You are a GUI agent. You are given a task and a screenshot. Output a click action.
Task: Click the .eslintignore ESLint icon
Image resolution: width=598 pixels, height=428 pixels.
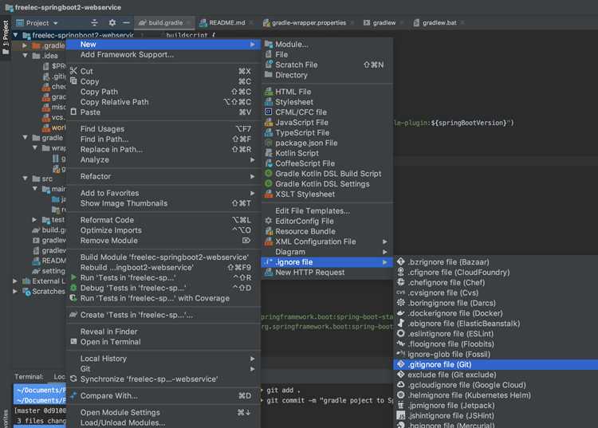400,333
